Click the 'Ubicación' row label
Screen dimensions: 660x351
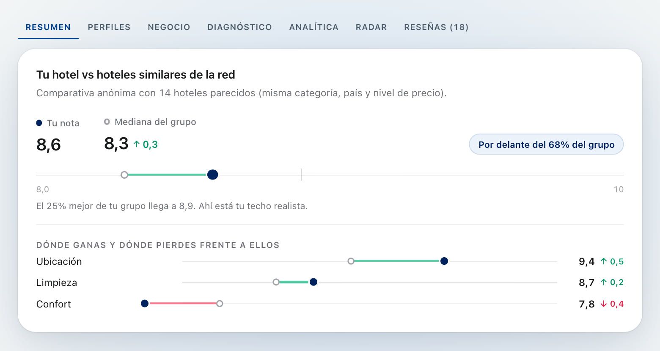pyautogui.click(x=59, y=261)
